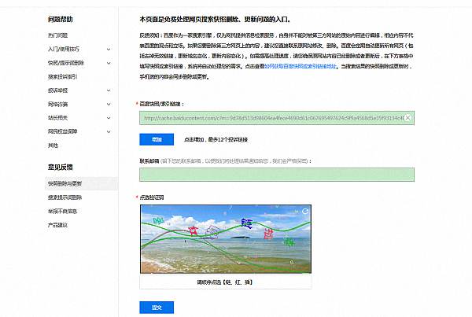Click the blue 增加 button
472x317 pixels.
coord(156,139)
